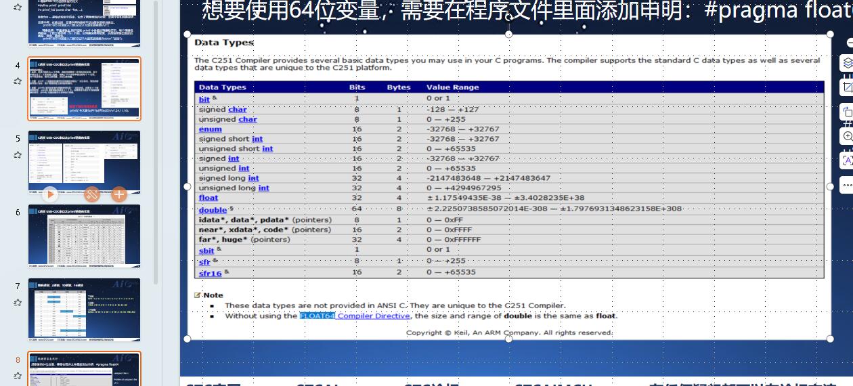Toggle the star marker beside slide 7
The width and height of the screenshot is (853, 386).
(18, 303)
